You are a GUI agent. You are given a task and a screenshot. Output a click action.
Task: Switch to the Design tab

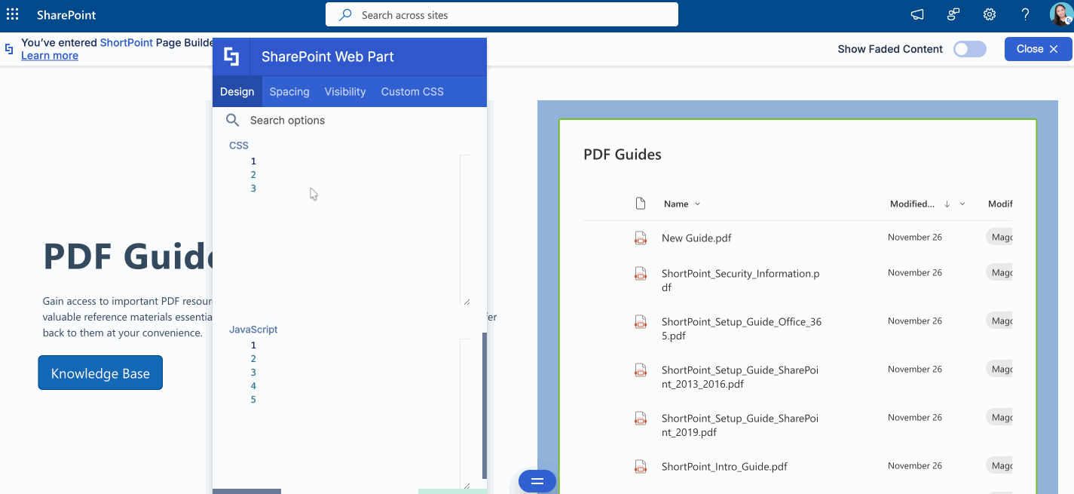pyautogui.click(x=237, y=91)
